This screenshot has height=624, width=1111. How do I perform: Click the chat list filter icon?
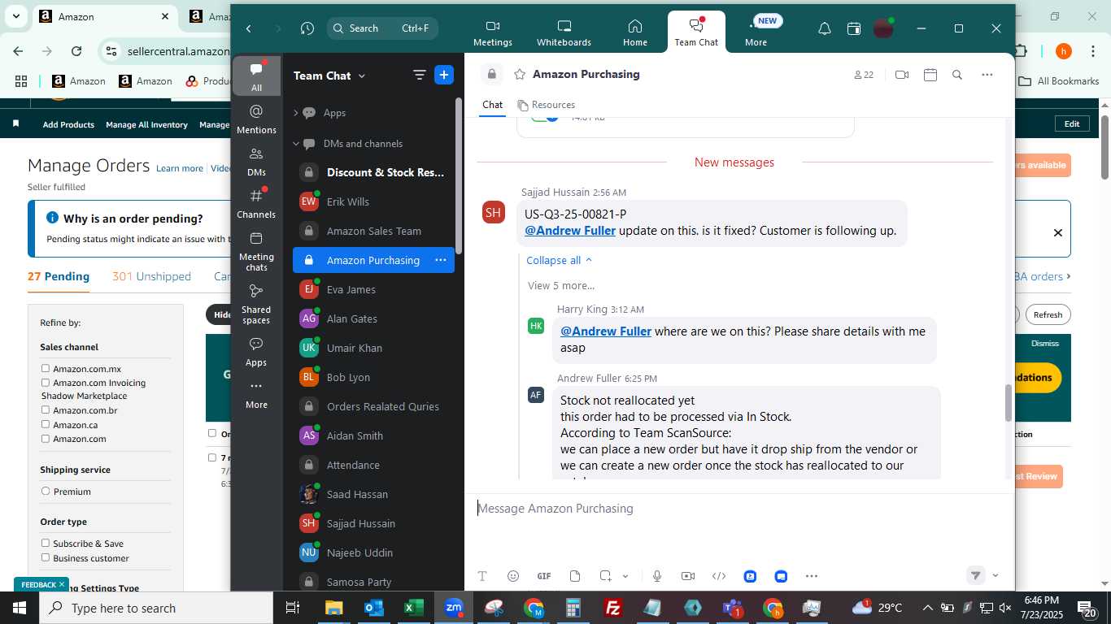pos(419,75)
